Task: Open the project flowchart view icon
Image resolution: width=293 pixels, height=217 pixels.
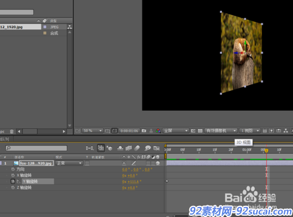Action: 70,27
